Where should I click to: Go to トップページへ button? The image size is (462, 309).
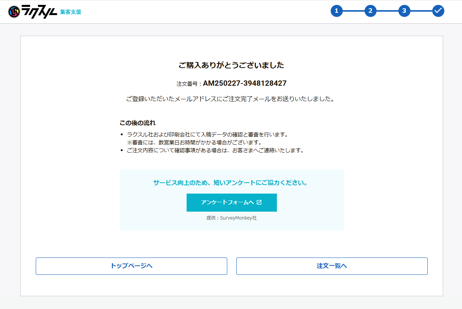131,266
